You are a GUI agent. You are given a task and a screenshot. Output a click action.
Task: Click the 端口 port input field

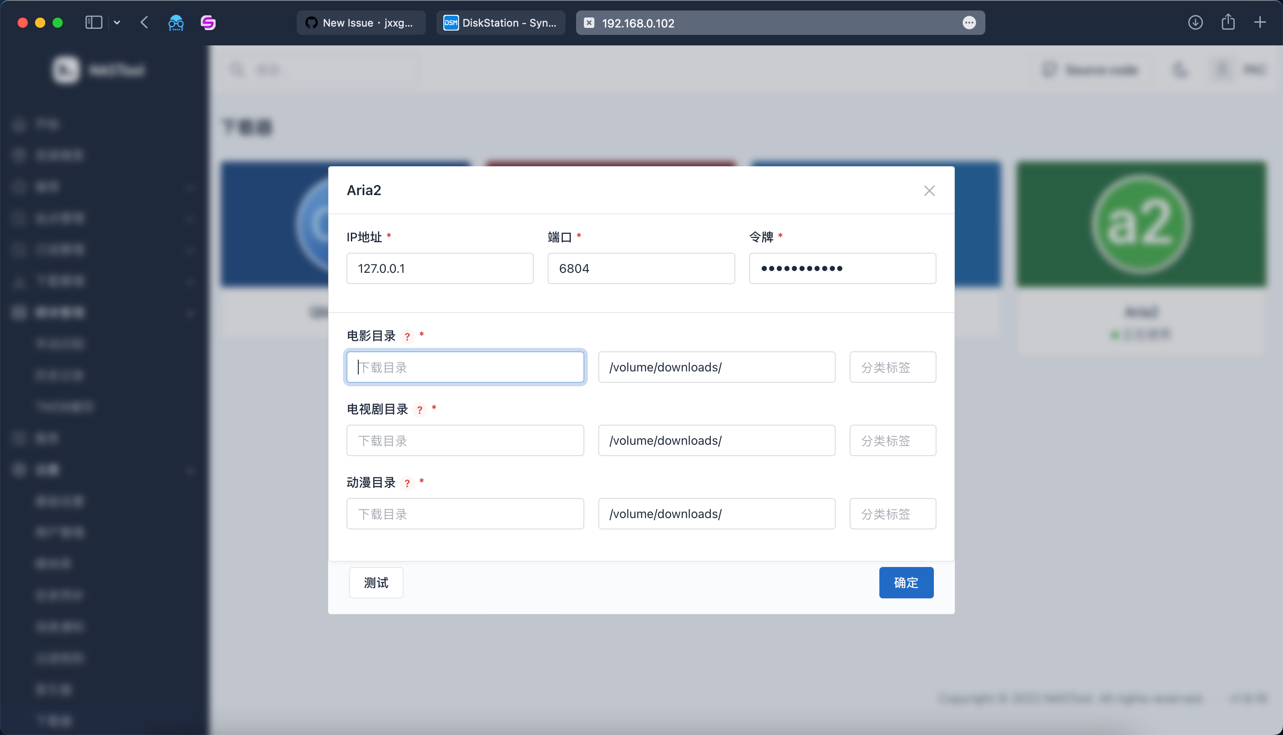641,268
